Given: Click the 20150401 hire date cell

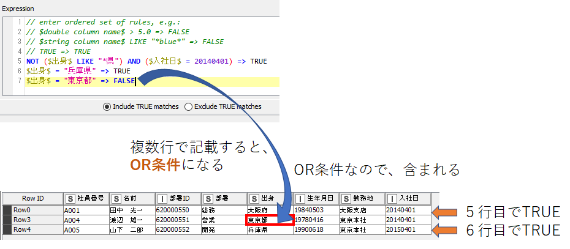Looking at the screenshot, I should pos(408,230).
